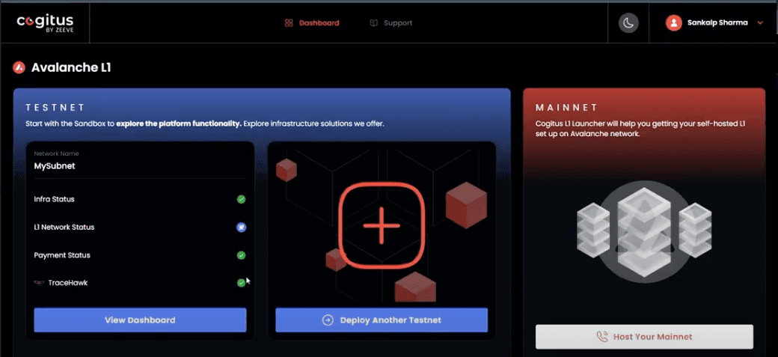Viewport: 778px width, 357px height.
Task: Open the Dashboard tab
Action: (x=312, y=23)
